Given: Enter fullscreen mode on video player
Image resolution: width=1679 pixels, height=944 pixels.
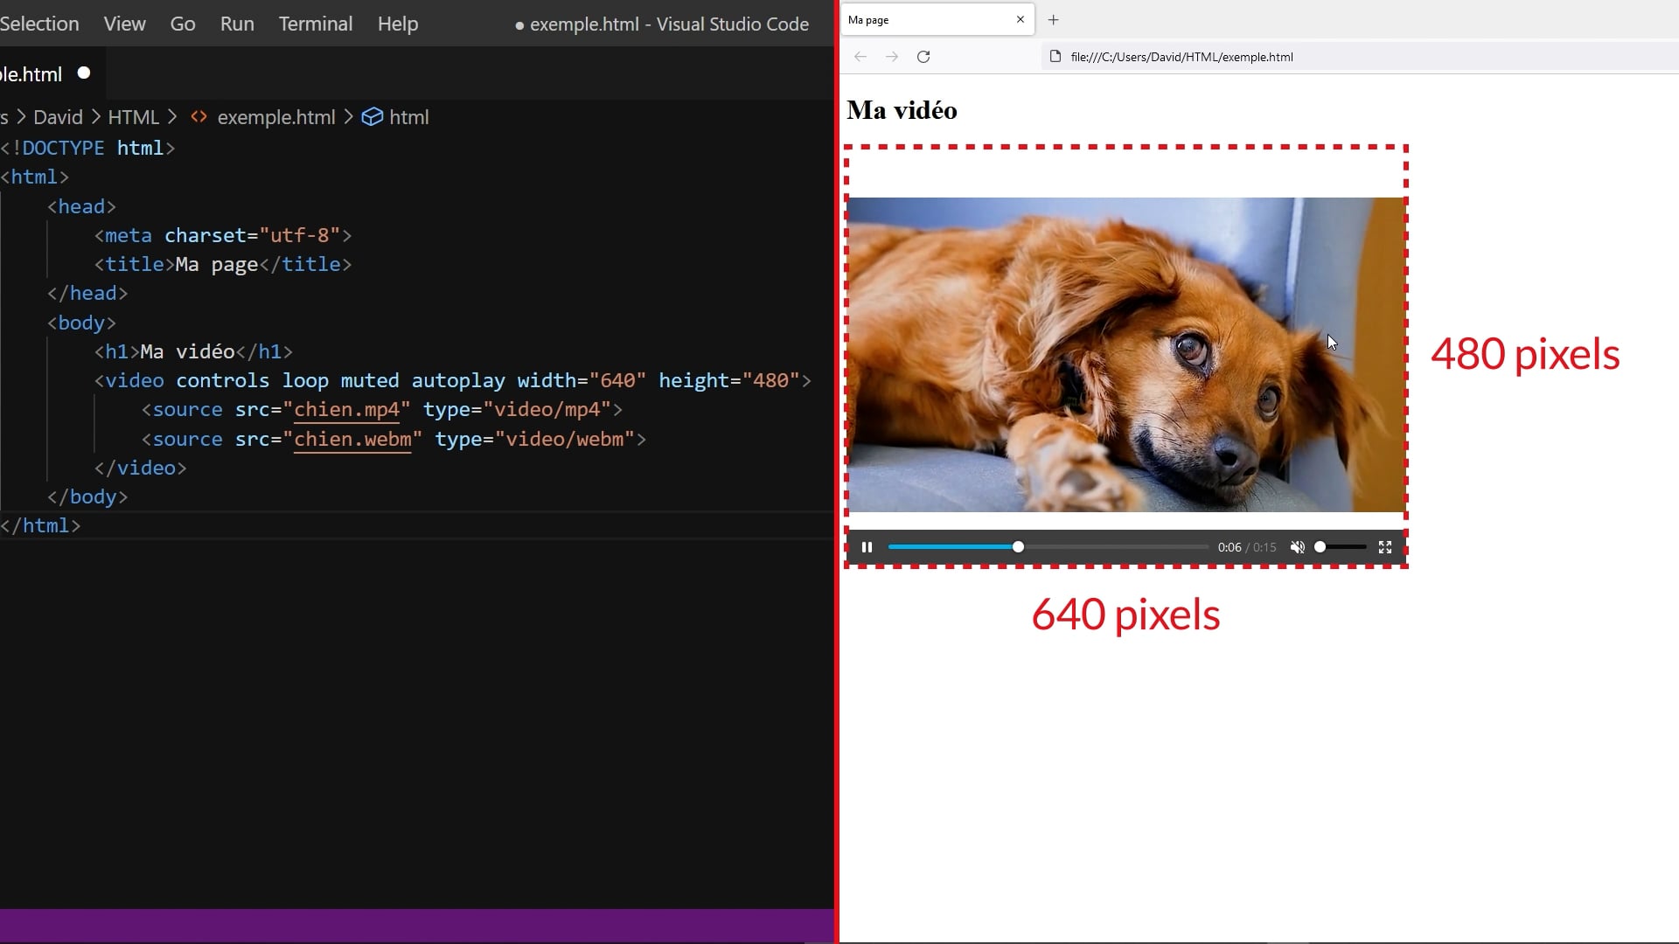Looking at the screenshot, I should tap(1385, 547).
